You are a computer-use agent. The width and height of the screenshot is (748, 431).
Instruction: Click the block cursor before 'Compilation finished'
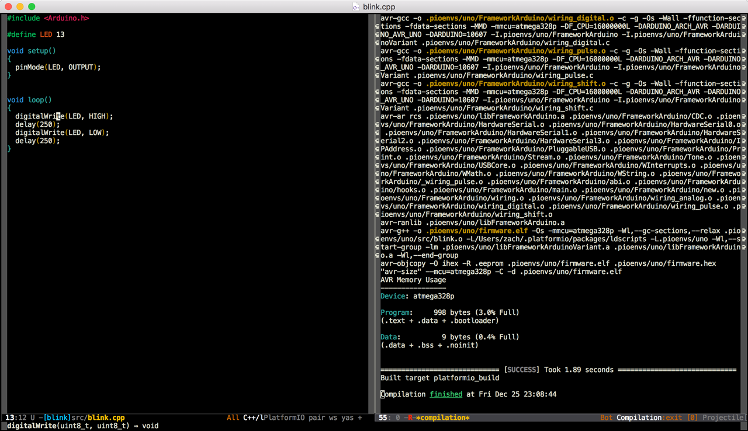[383, 394]
